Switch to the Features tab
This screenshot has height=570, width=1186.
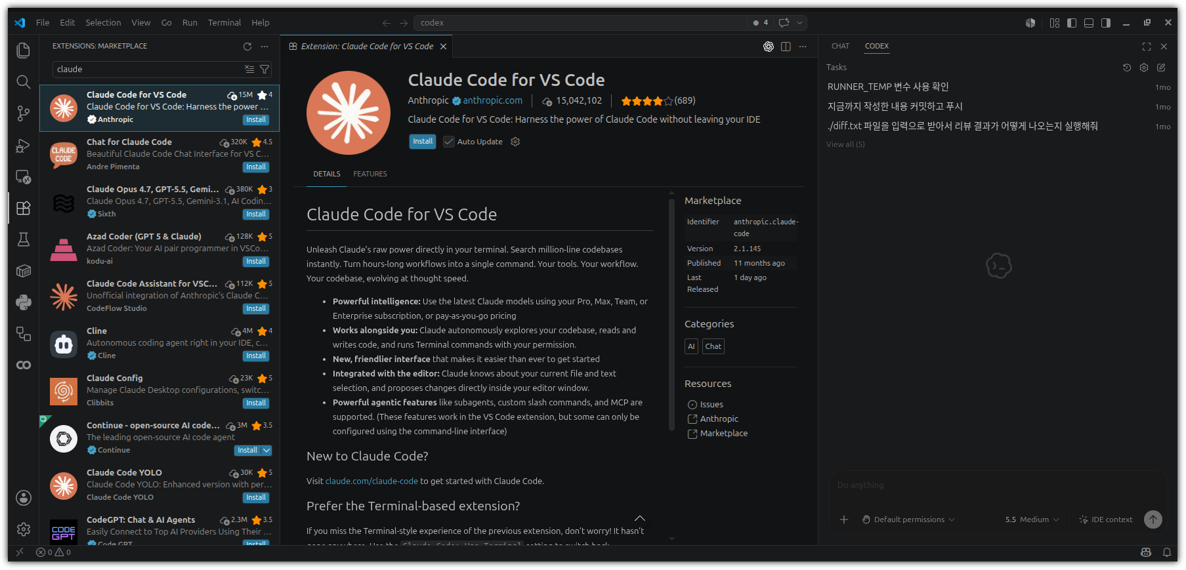370,174
